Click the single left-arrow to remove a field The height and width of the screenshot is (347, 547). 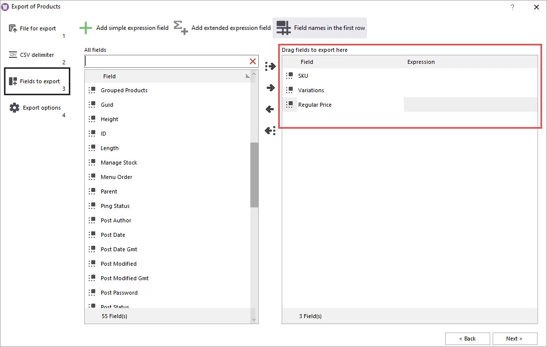pyautogui.click(x=269, y=109)
